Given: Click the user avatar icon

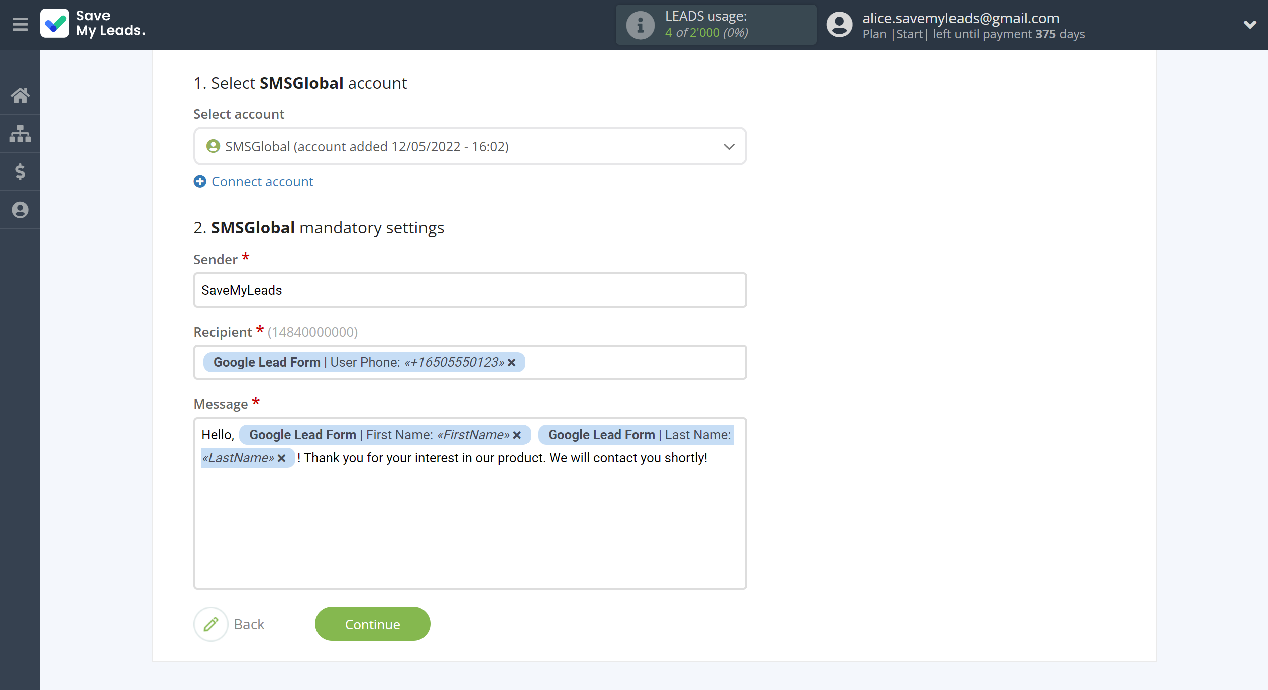Looking at the screenshot, I should point(839,25).
